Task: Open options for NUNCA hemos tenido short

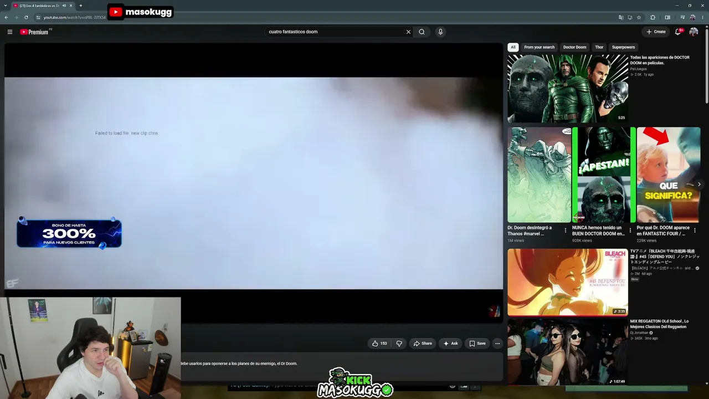Action: 630,231
